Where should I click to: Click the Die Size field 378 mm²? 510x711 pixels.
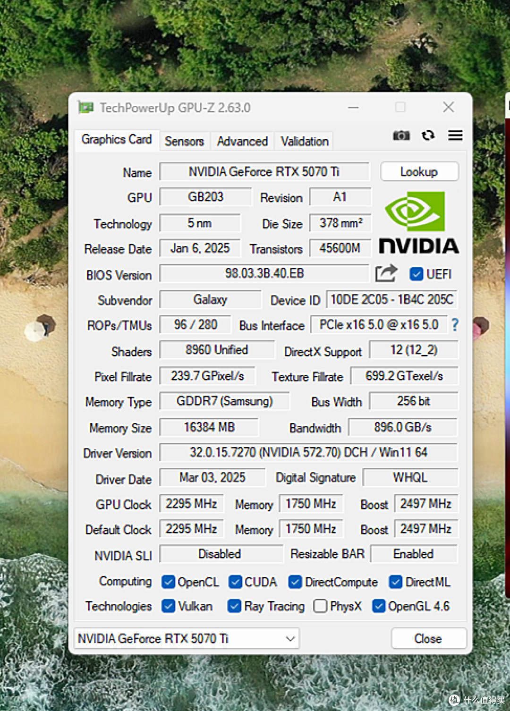[x=340, y=223]
